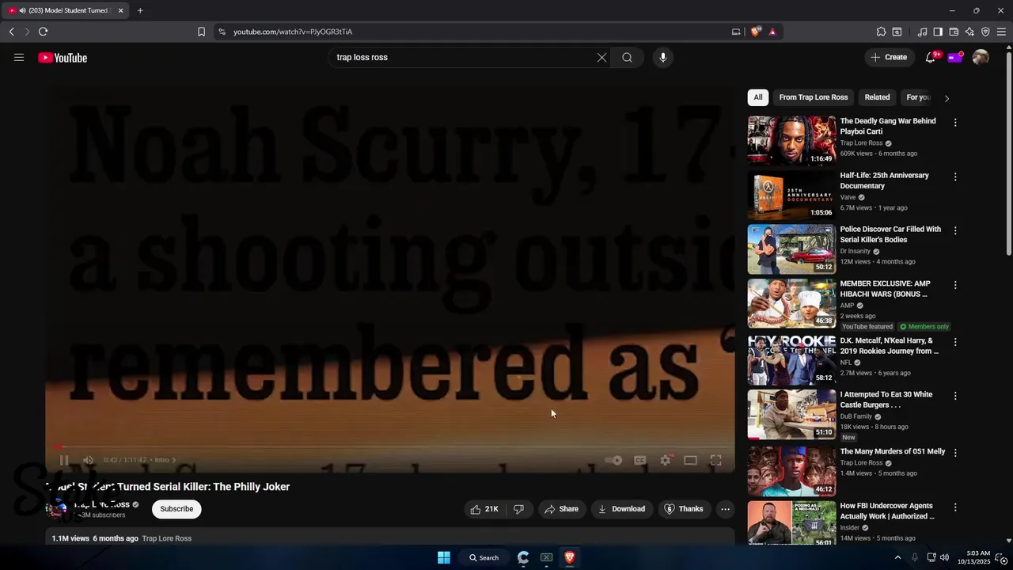Open How FBI Undercover Agents video title
1013x570 pixels.
(887, 511)
